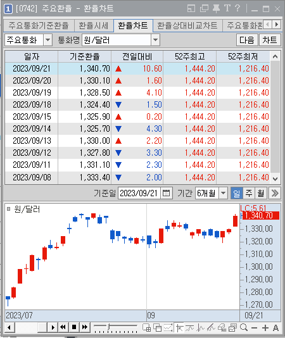Select the 2023/09/08 date cell
285x338 pixels.
pyautogui.click(x=32, y=178)
